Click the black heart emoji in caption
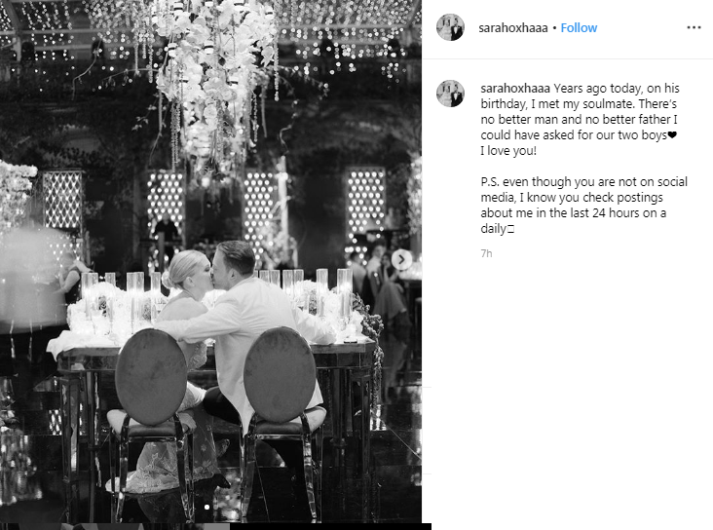Viewport: 713px width, 530px height. [x=672, y=135]
